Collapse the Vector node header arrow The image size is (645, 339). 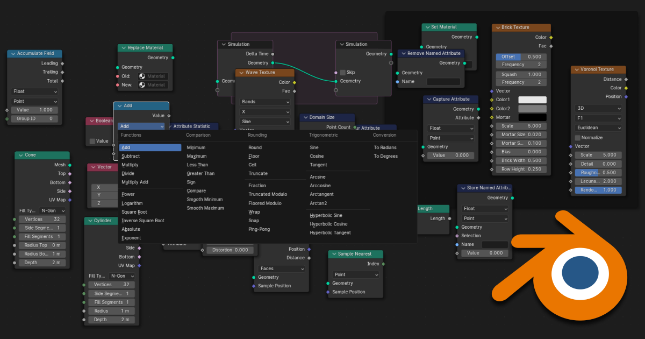[93, 167]
